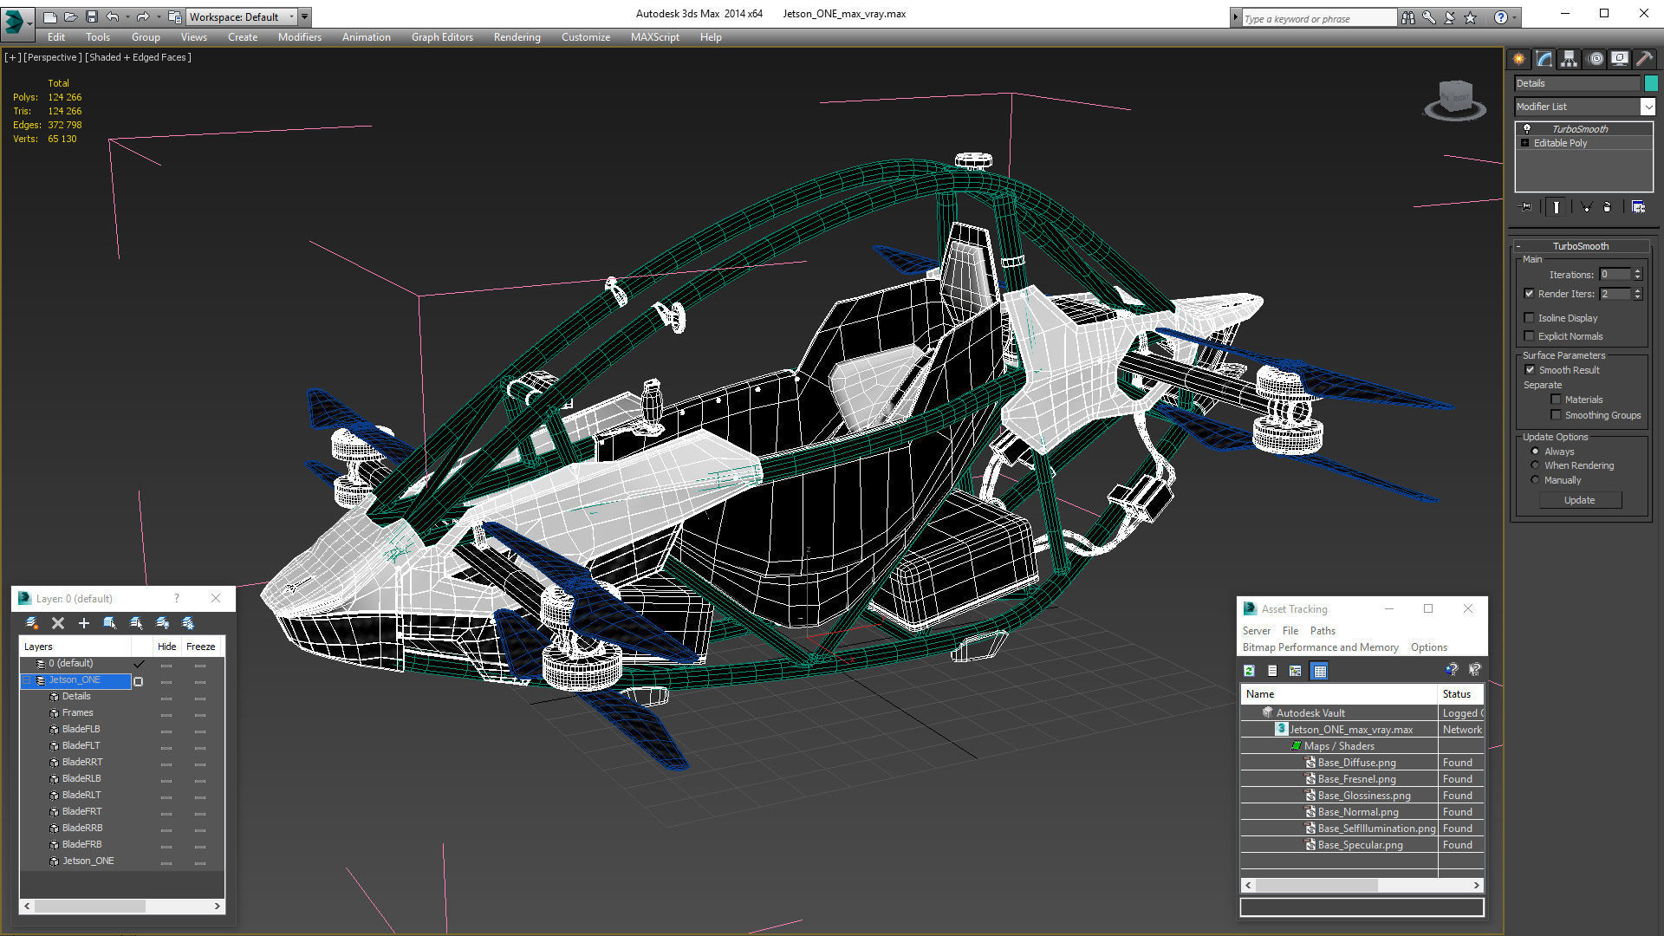This screenshot has width=1664, height=936.
Task: Open the Modifiers menu
Action: [299, 37]
